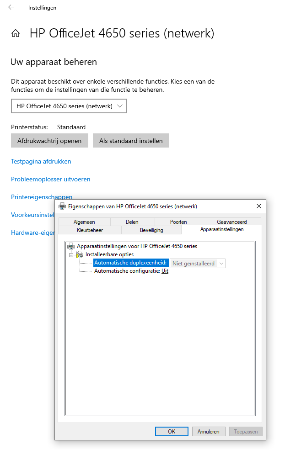Click the Annuleren button
The width and height of the screenshot is (285, 460).
pyautogui.click(x=209, y=432)
